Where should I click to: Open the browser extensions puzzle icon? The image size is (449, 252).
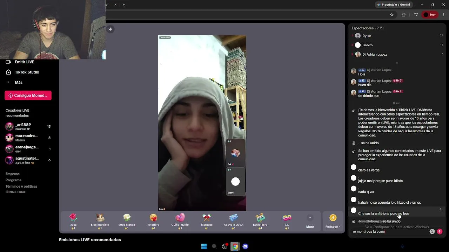[x=403, y=15]
